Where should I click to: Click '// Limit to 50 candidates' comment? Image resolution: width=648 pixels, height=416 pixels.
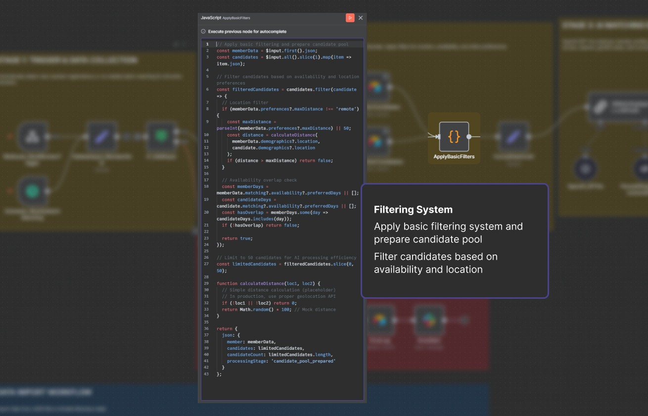[286, 258]
